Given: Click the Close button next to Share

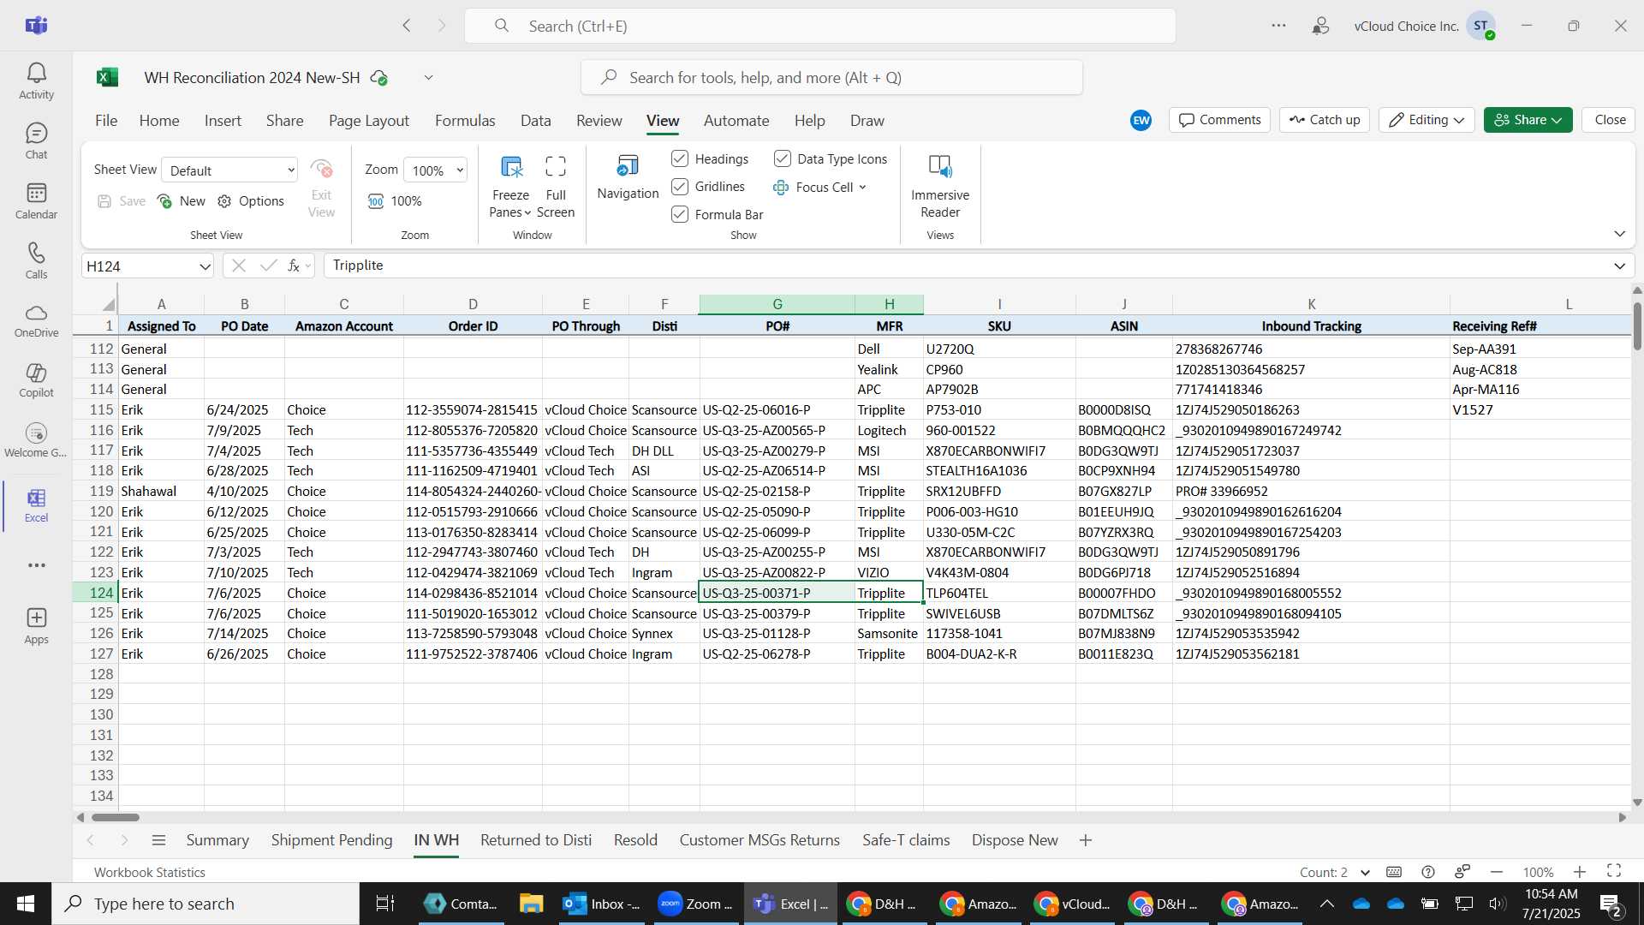Looking at the screenshot, I should [x=1610, y=120].
